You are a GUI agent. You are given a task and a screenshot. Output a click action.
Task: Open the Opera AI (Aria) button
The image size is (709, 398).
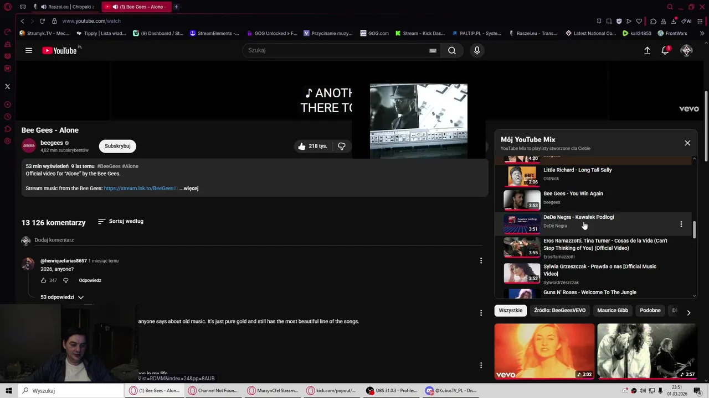687,21
